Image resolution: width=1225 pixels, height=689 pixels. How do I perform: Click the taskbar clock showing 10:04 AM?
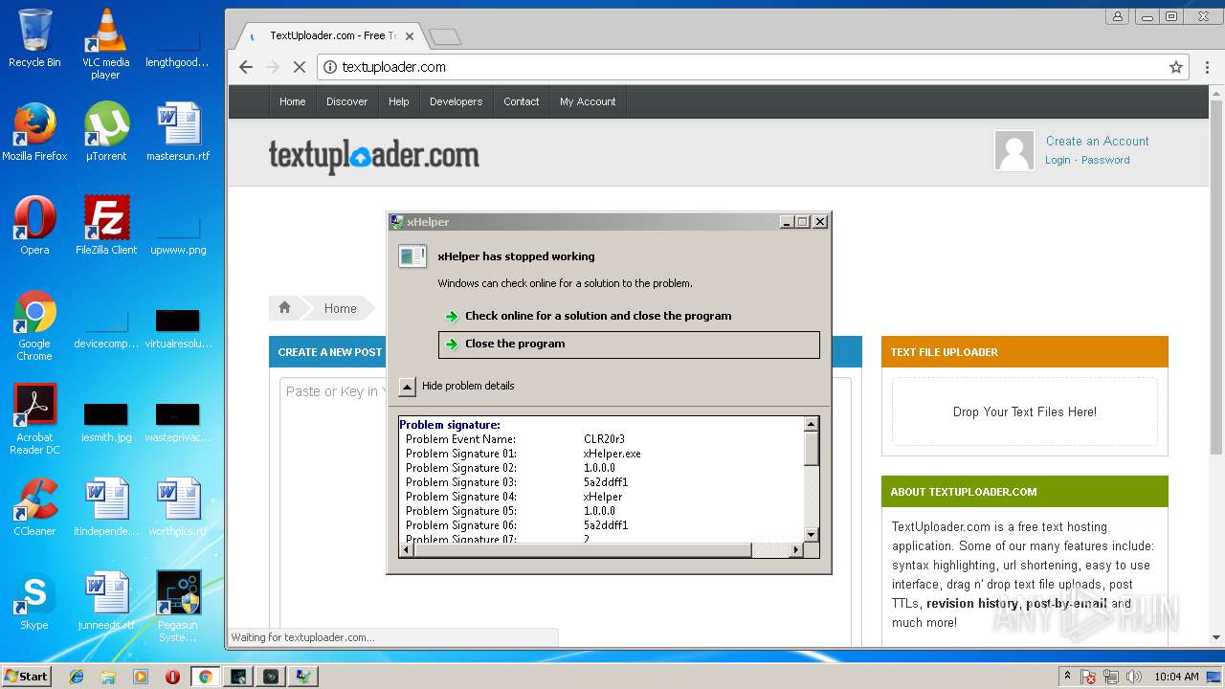coord(1176,677)
